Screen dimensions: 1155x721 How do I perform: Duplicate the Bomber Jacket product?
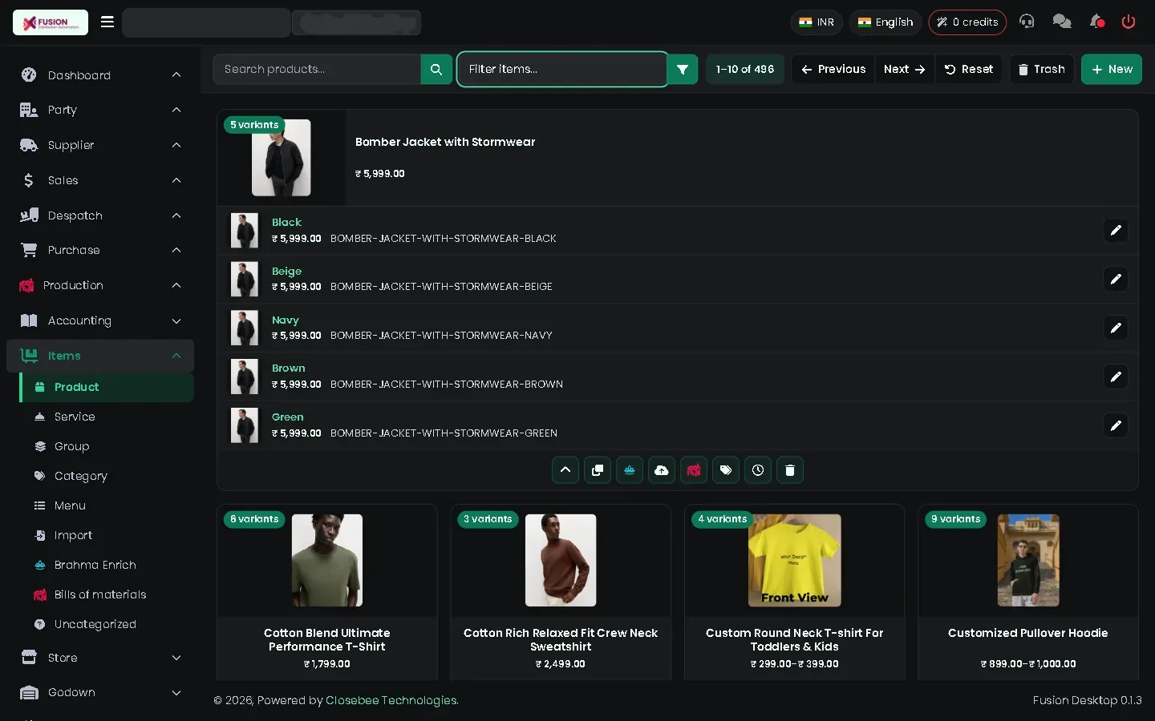point(598,470)
